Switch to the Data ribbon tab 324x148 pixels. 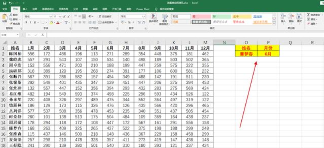point(85,9)
